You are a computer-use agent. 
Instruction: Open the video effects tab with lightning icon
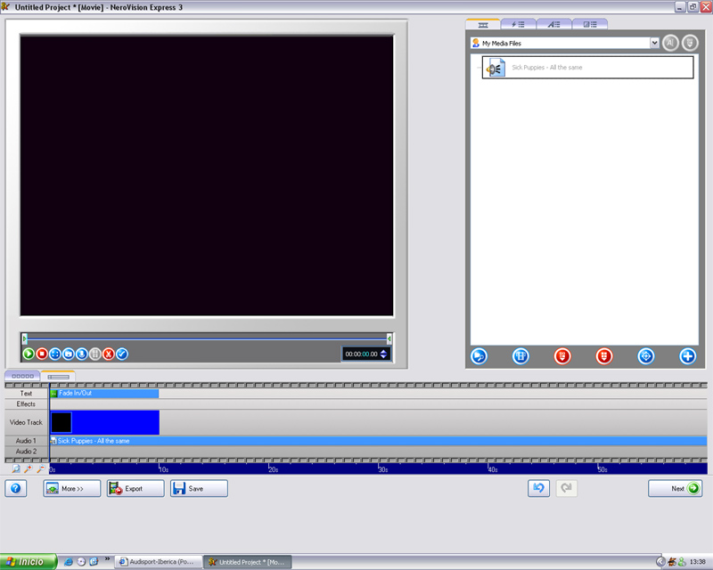click(x=518, y=25)
